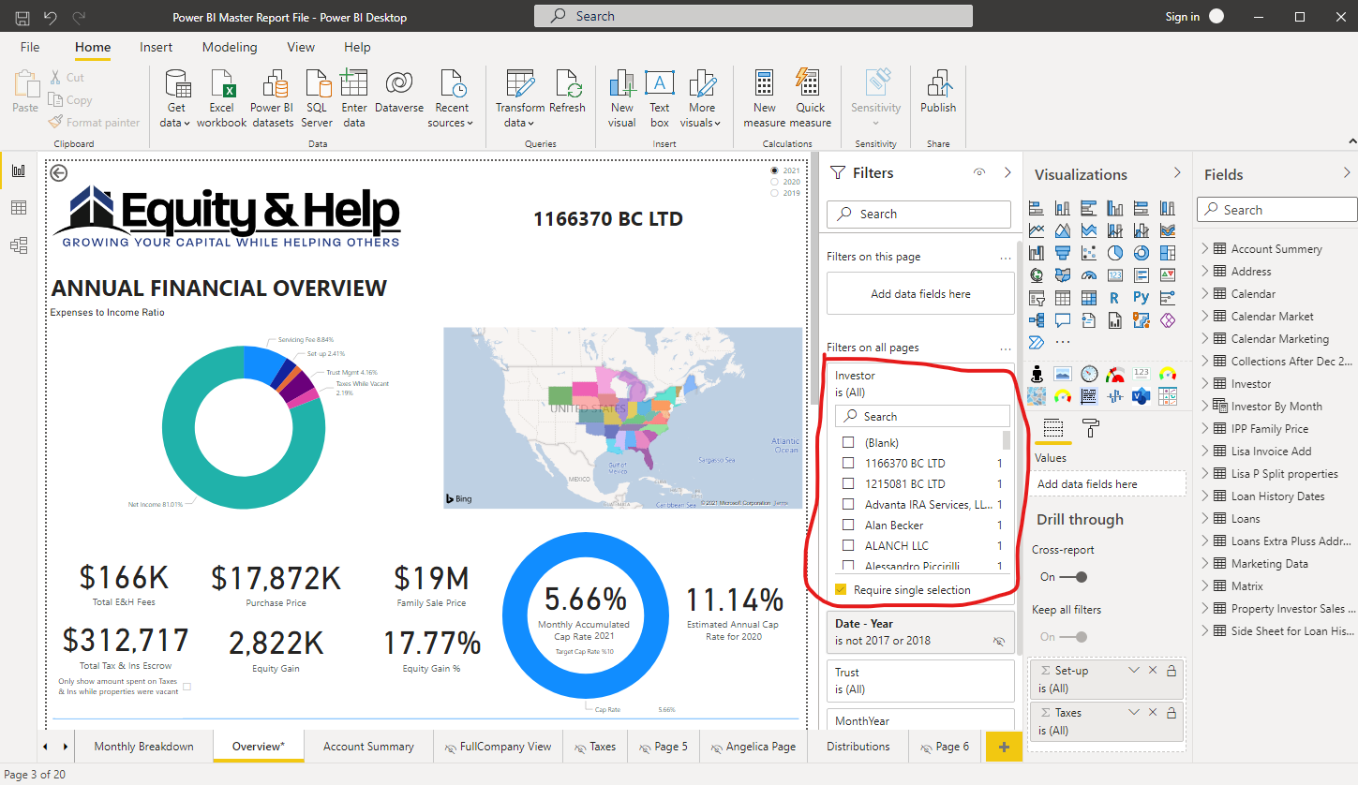Open the View ribbon tab
The height and width of the screenshot is (785, 1358).
tap(301, 47)
